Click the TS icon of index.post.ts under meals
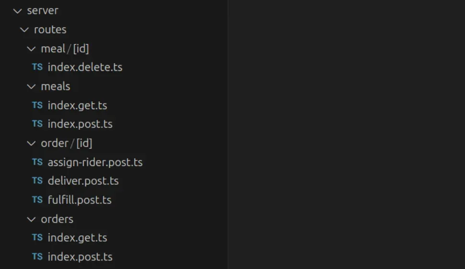465x269 pixels. [x=37, y=124]
